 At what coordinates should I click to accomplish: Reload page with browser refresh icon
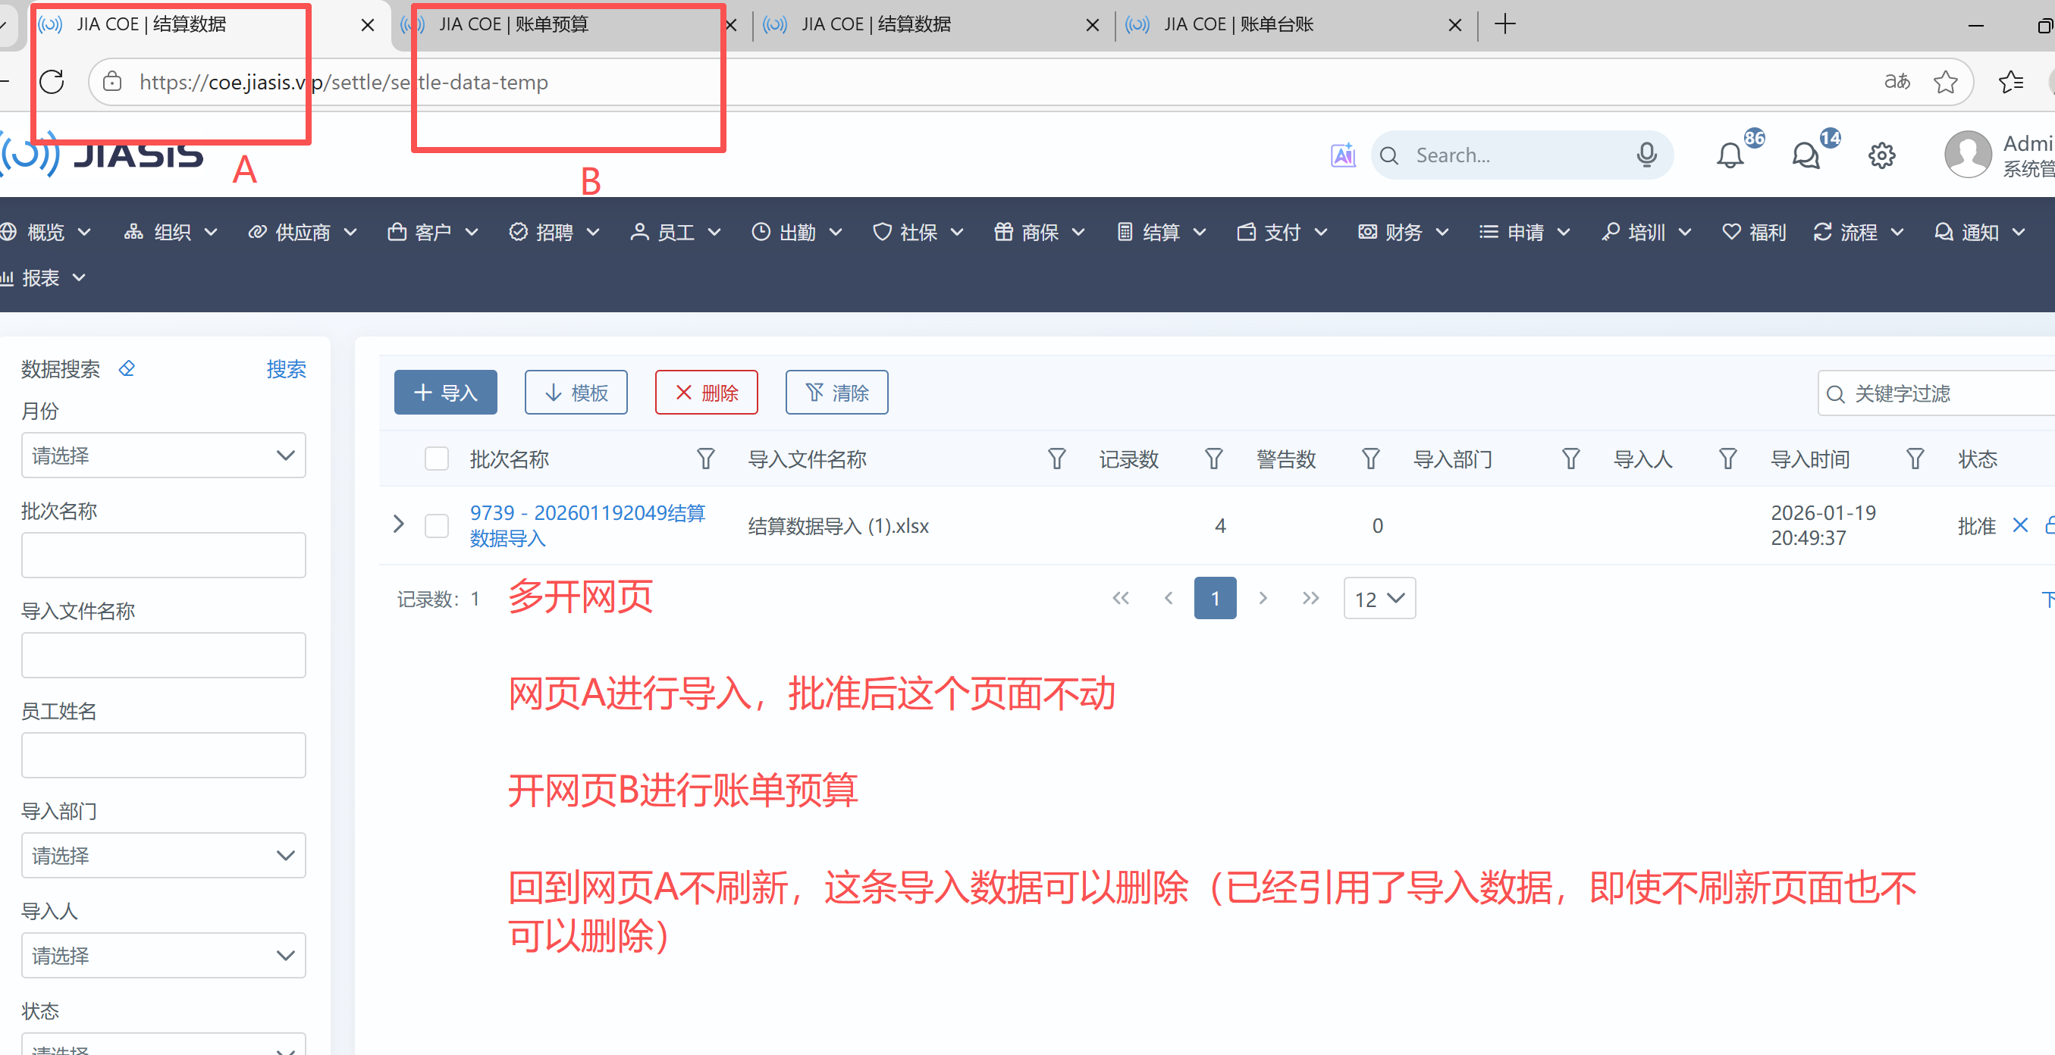click(52, 82)
